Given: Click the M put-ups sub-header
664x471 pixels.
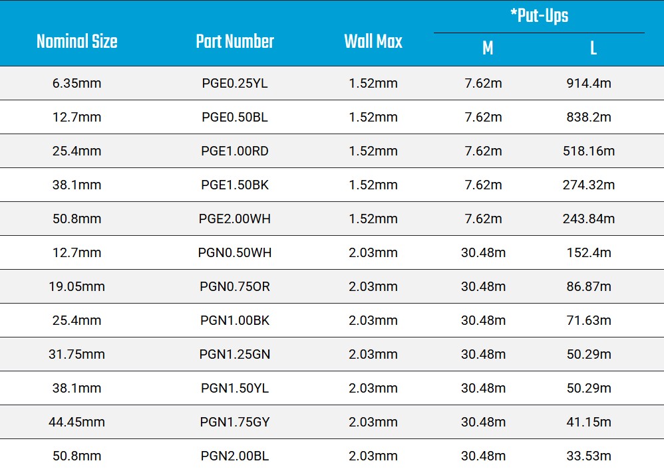Looking at the screenshot, I should pyautogui.click(x=488, y=48).
